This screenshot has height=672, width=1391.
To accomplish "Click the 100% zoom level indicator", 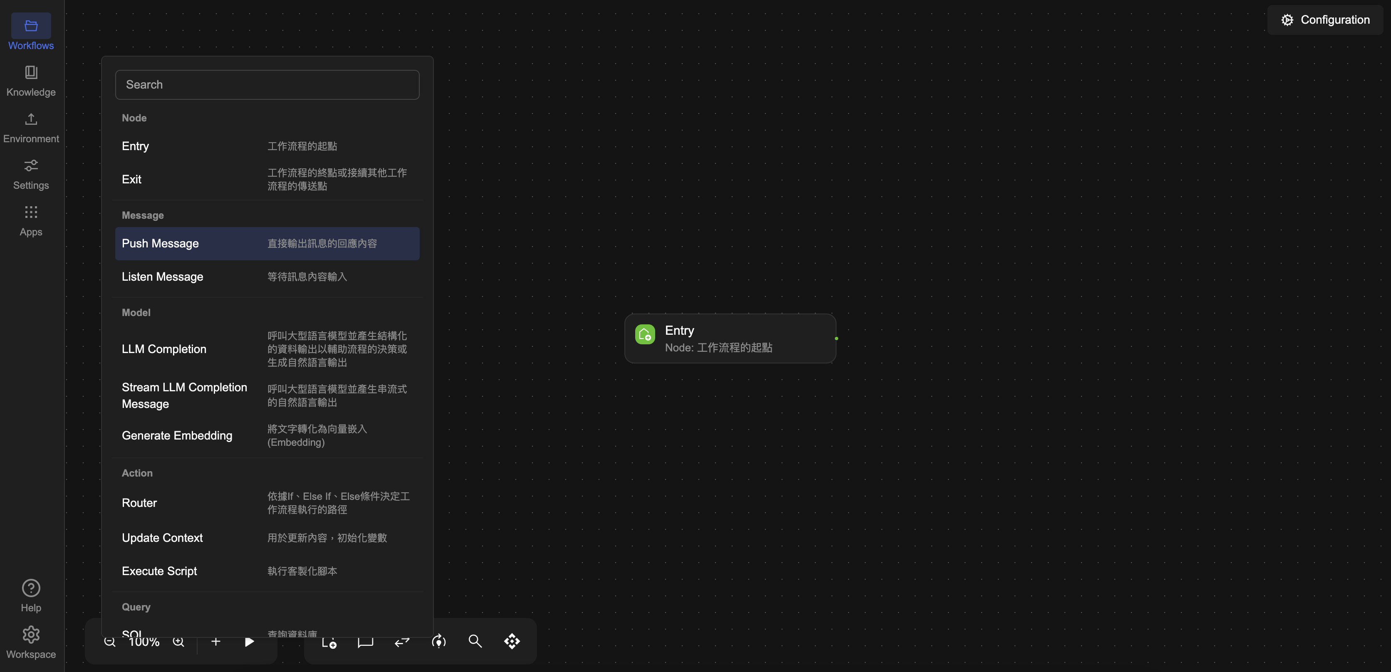I will [143, 641].
